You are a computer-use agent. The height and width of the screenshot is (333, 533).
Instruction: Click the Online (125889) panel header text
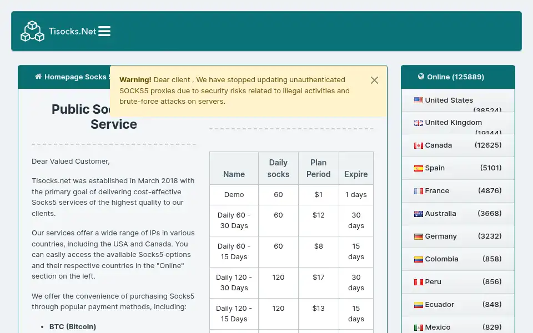click(x=455, y=77)
